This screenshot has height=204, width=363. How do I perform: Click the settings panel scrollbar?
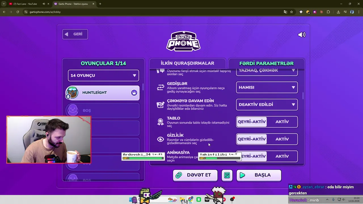click(x=303, y=96)
